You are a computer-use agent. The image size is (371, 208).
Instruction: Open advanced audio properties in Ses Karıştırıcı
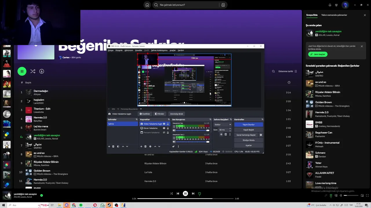174,146
